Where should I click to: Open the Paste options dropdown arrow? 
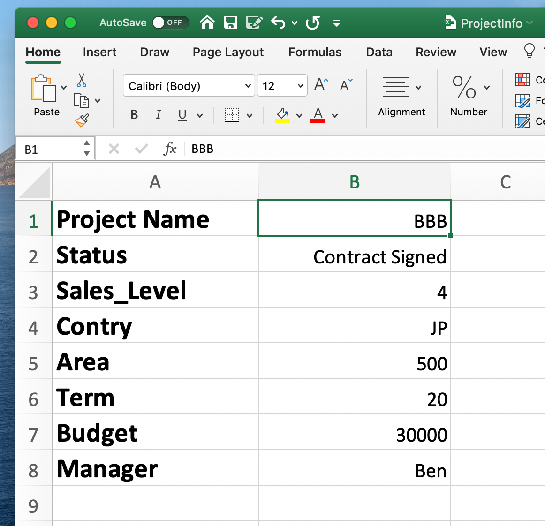64,88
